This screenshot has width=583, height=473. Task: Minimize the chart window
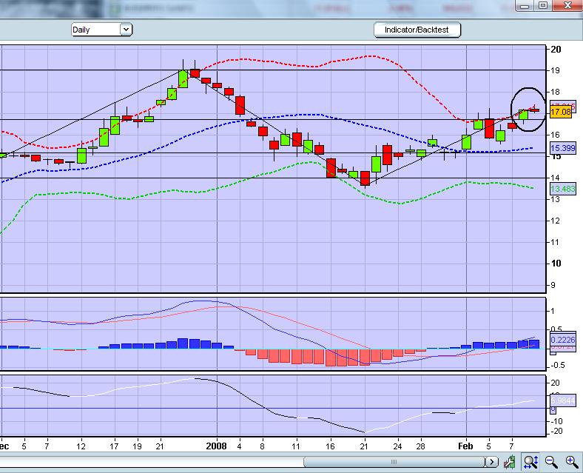click(525, 6)
